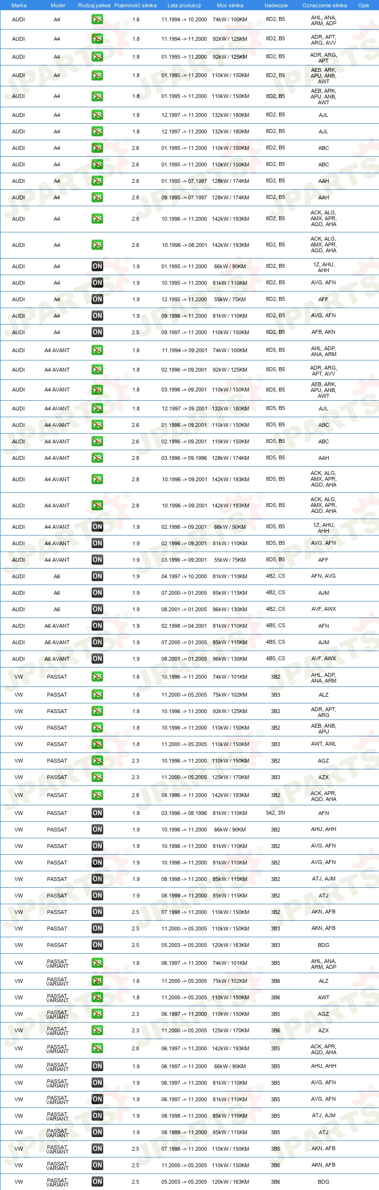Click PB icon in A4 row with ADR, ARG, APT
The image size is (379, 1190).
[97, 57]
